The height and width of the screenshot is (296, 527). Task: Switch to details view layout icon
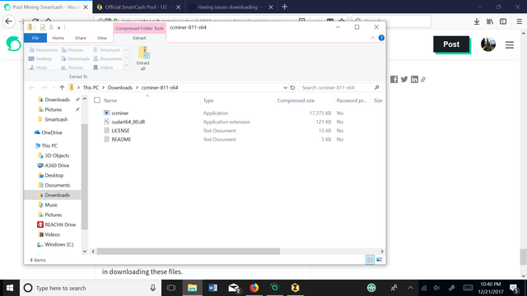[370, 260]
